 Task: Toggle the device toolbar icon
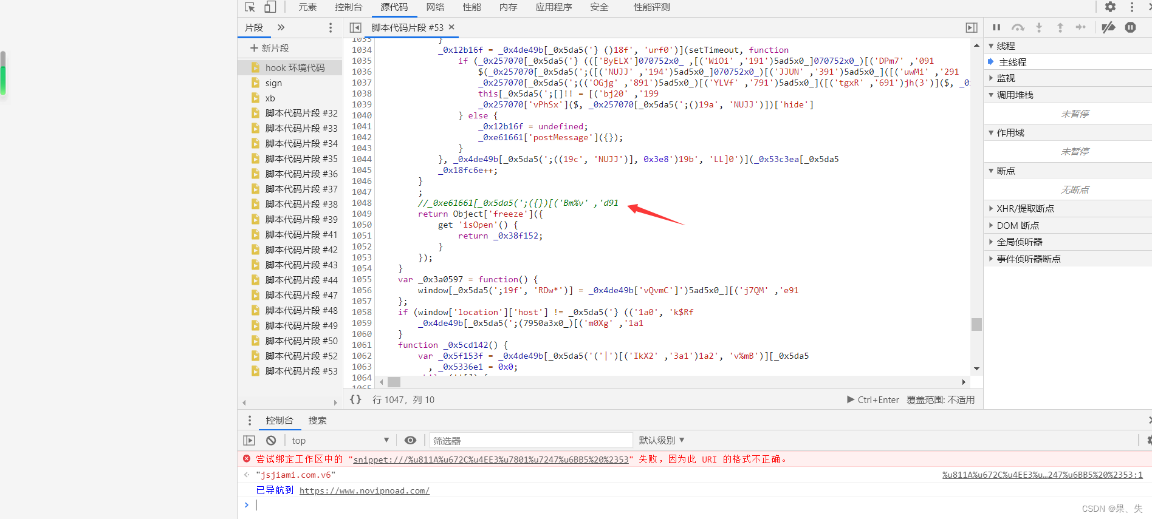coord(270,7)
